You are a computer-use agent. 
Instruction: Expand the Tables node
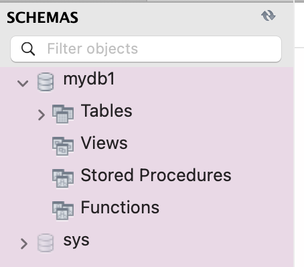(42, 115)
